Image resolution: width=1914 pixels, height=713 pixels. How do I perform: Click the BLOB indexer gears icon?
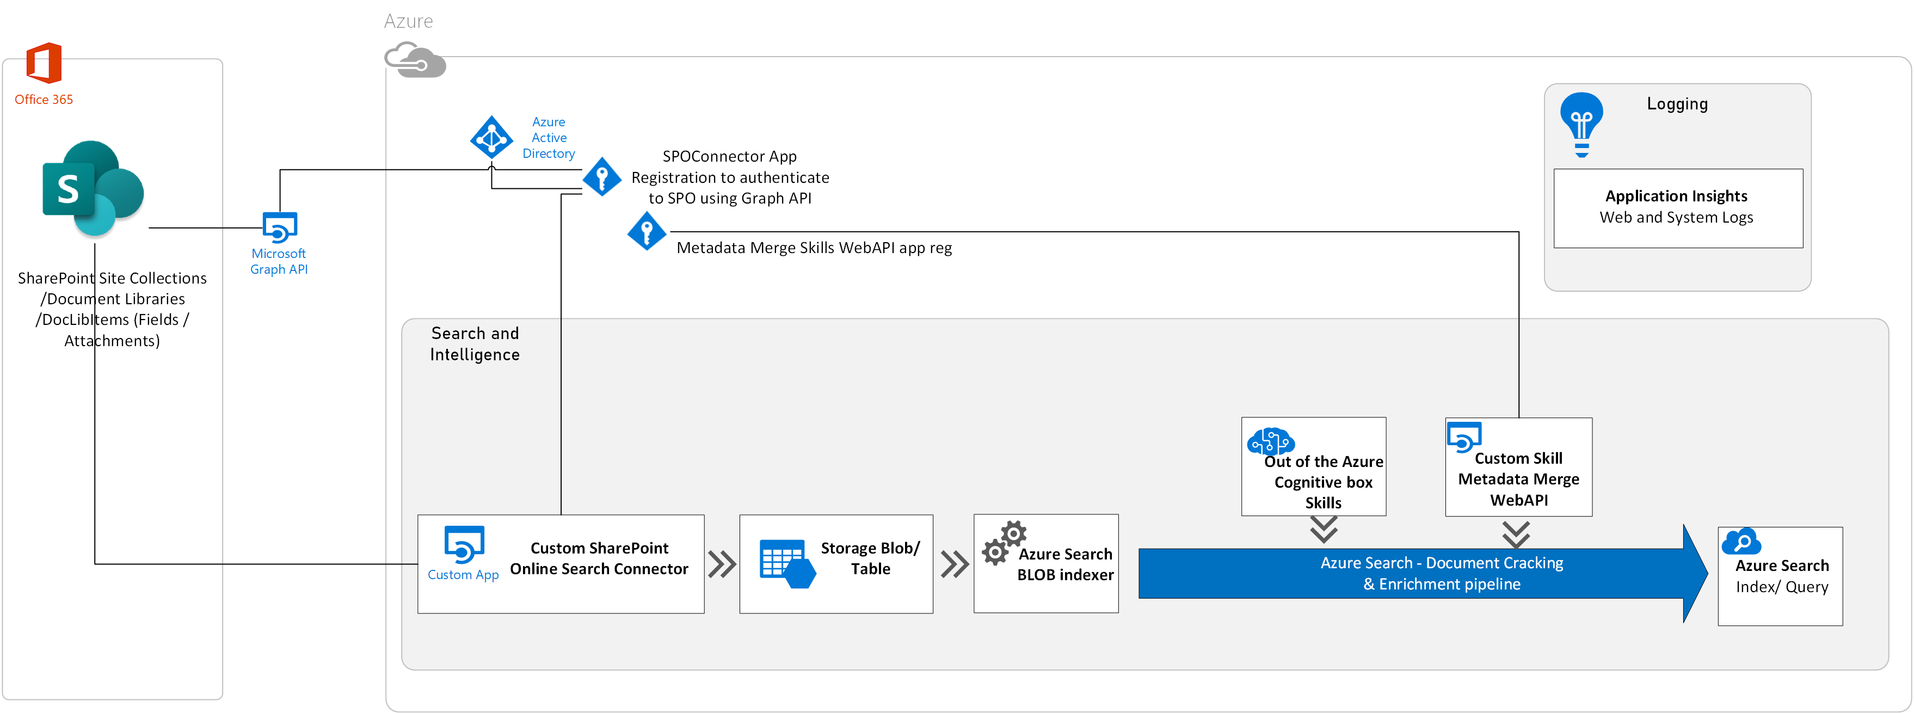[x=1004, y=543]
